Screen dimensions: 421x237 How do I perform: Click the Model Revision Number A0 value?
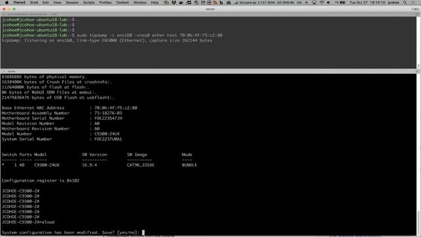point(97,123)
